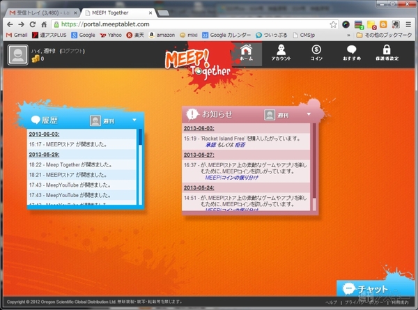This screenshot has height=310, width=418.
Task: Click the user avatar in the お知らせ panel header
Action: [x=270, y=115]
